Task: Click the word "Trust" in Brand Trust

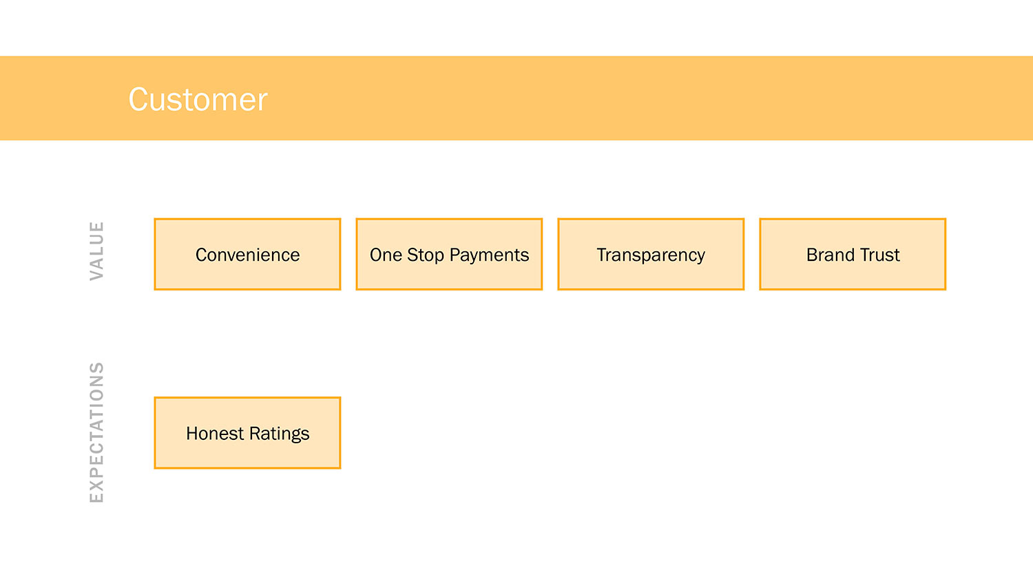Action: pyautogui.click(x=879, y=255)
